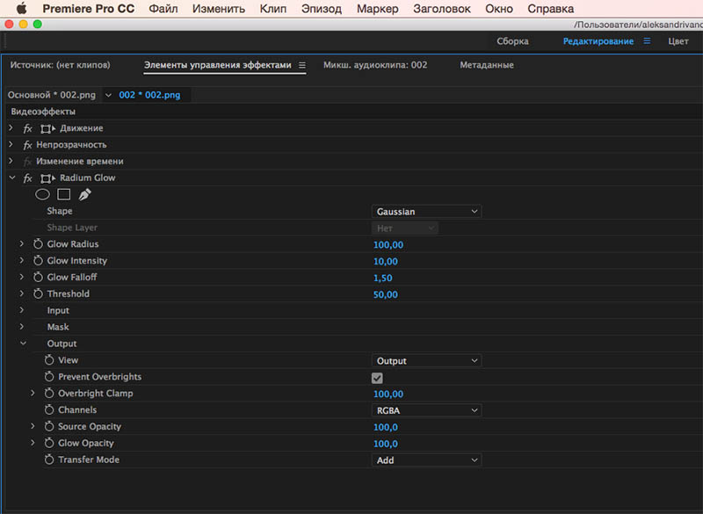Open the clip selector dropdown arrow
Image resolution: width=703 pixels, height=514 pixels.
coord(108,95)
